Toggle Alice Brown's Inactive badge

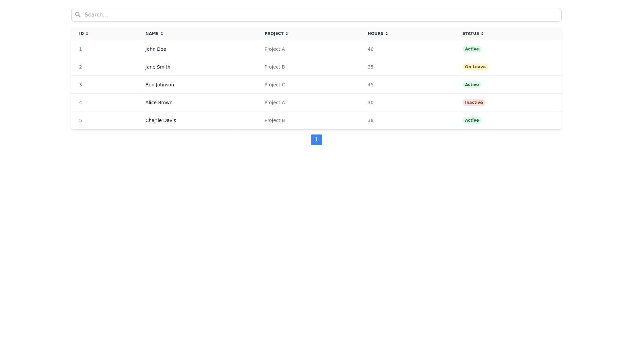[474, 102]
